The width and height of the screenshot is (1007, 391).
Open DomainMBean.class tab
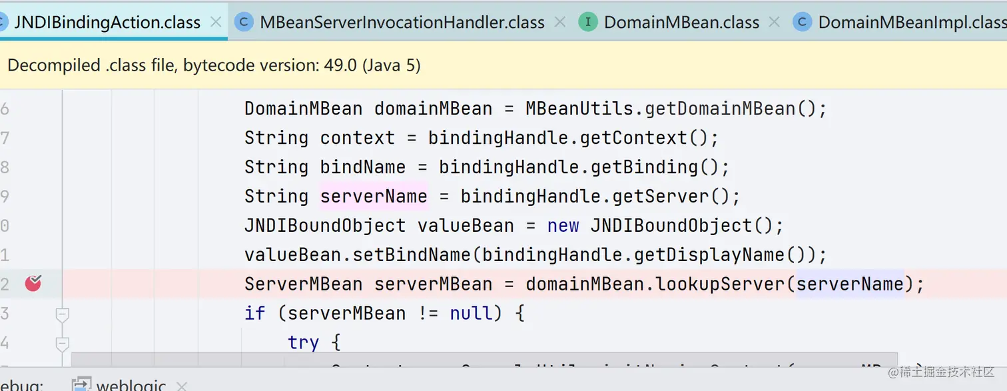681,22
